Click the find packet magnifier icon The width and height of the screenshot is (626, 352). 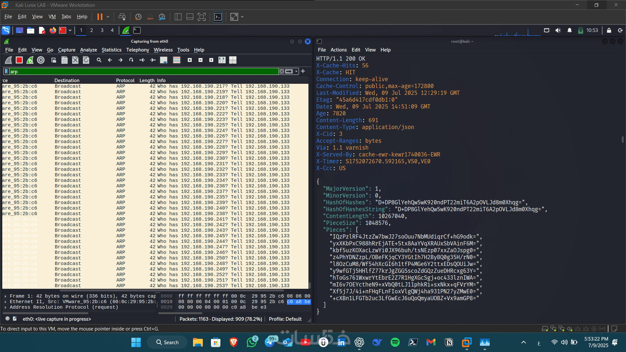coord(99,60)
